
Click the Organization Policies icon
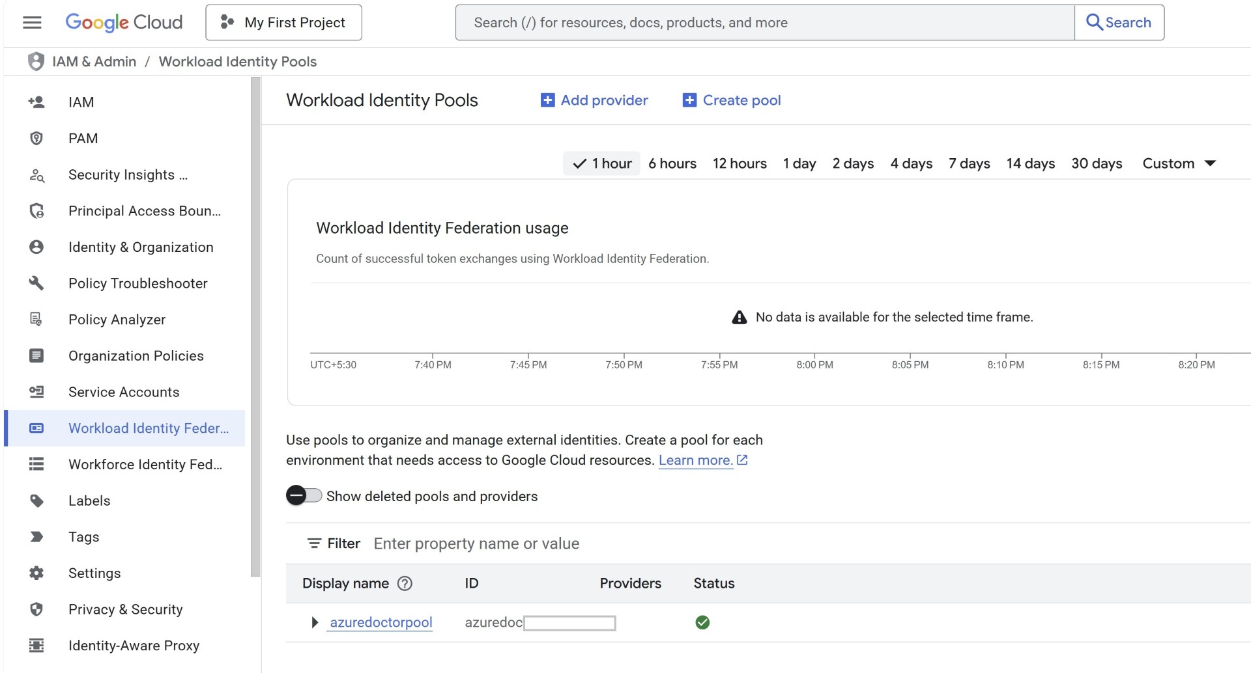(x=36, y=355)
